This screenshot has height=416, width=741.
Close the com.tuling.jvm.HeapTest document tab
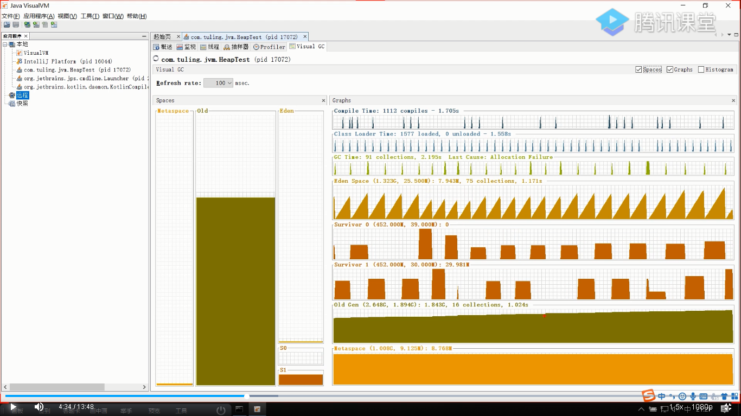305,37
